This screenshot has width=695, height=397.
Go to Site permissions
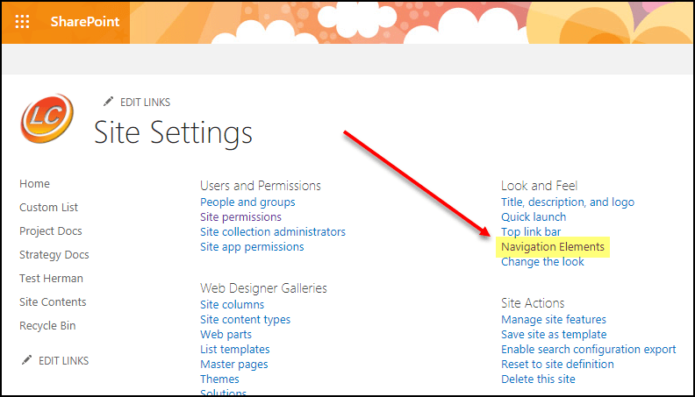click(240, 217)
